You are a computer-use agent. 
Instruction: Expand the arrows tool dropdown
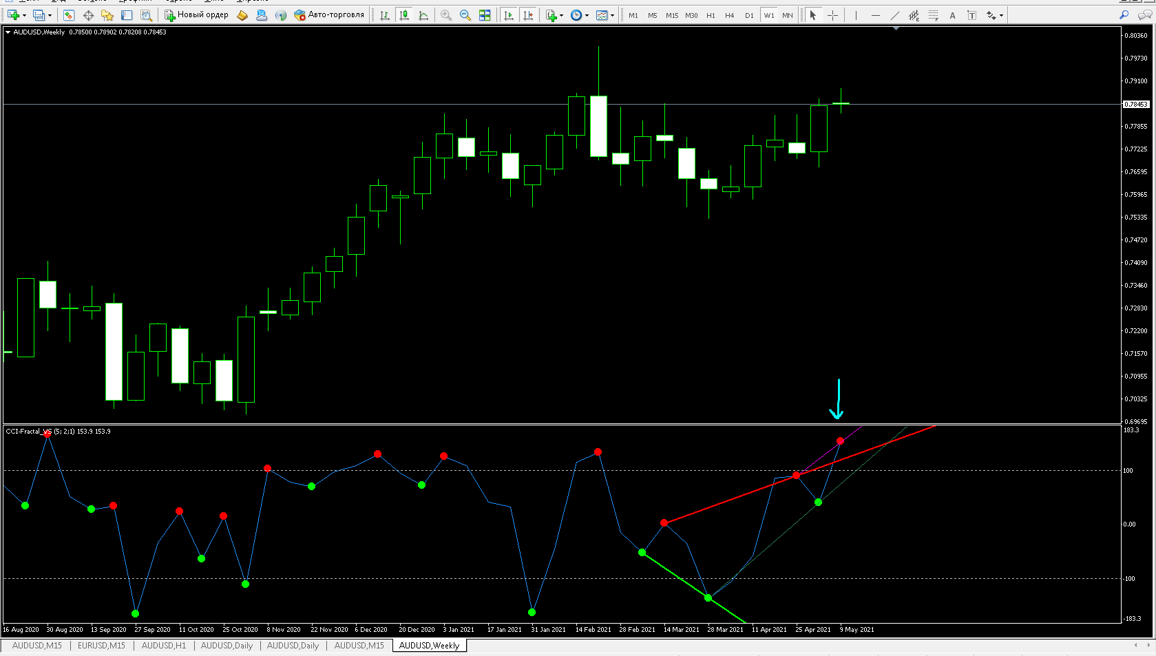(x=1001, y=15)
